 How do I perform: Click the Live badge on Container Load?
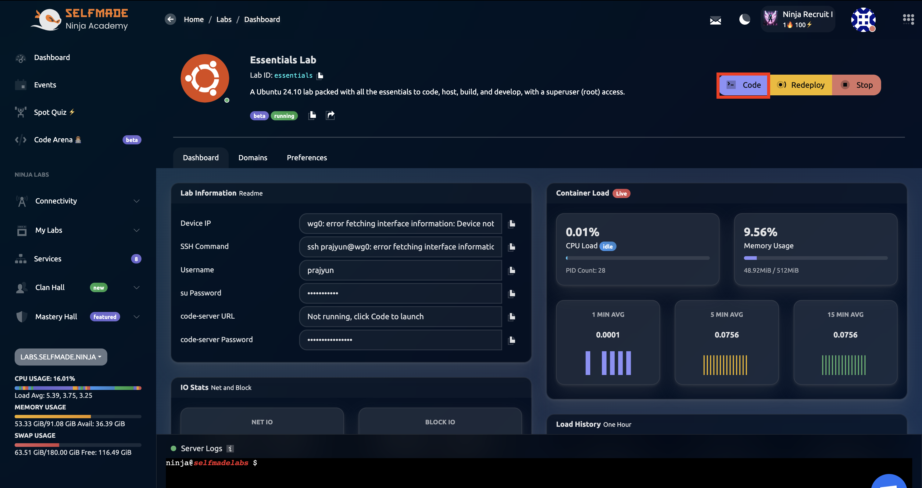(x=621, y=194)
